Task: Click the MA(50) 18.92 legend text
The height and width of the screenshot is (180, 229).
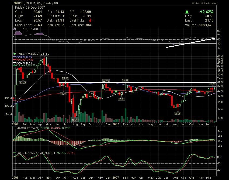Action: click(x=24, y=57)
